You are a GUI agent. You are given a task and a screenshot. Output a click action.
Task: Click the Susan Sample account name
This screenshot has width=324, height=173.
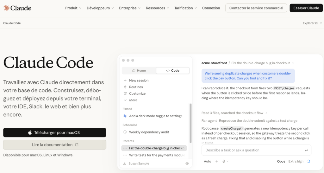pyautogui.click(x=139, y=163)
